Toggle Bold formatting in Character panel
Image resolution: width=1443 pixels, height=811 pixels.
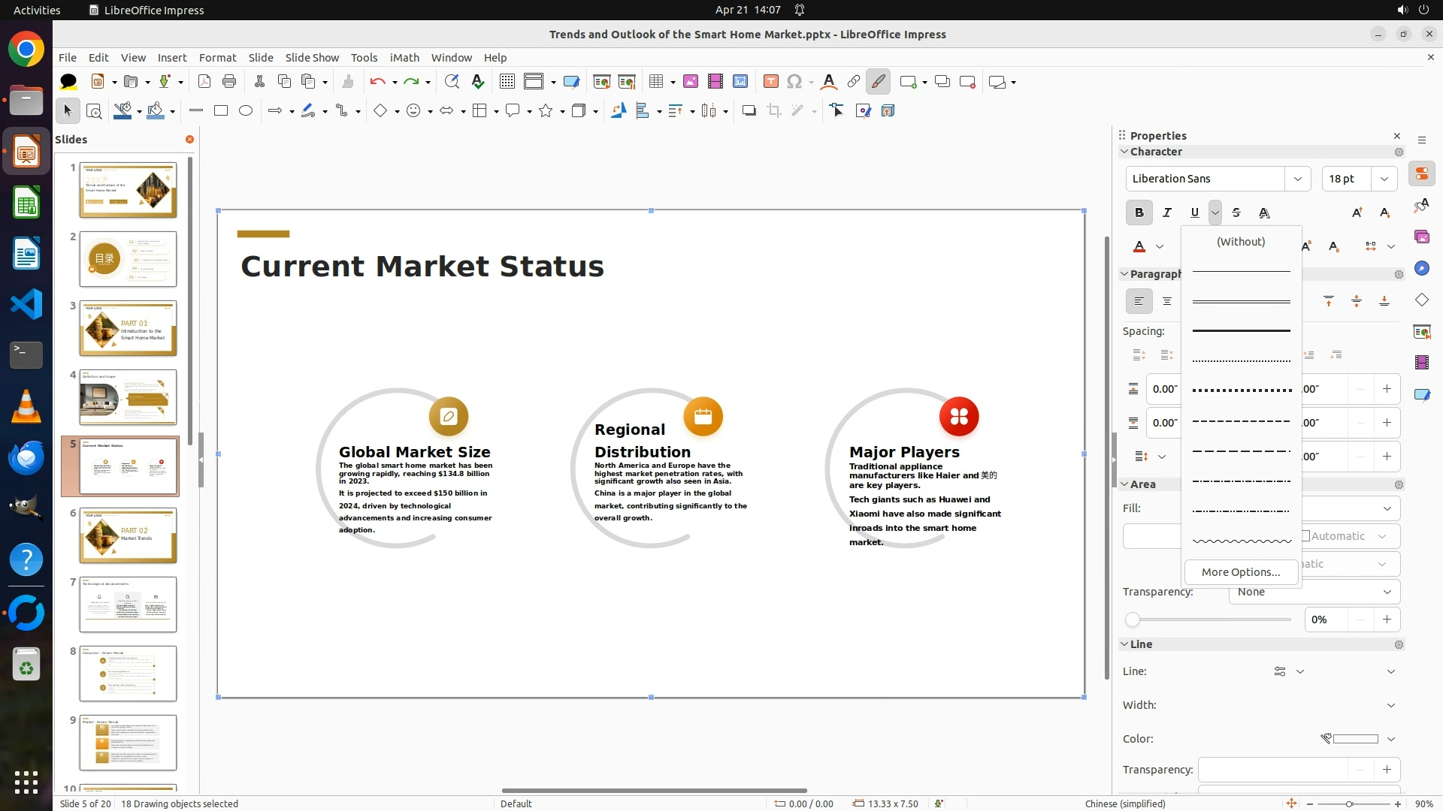coord(1139,213)
